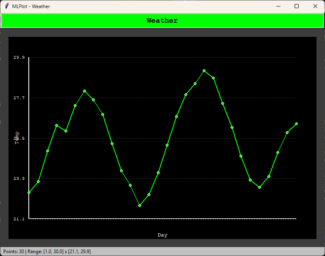Select the lowest temperature data point
Image resolution: width=325 pixels, height=256 pixels.
(139, 205)
